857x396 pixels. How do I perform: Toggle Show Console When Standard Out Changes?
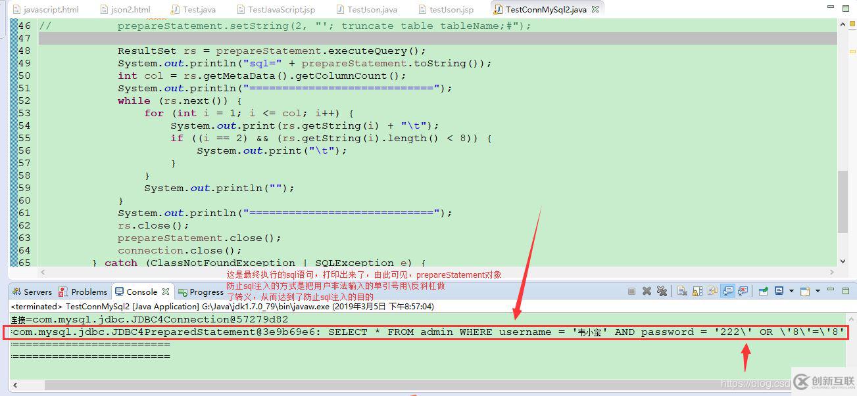(x=727, y=292)
